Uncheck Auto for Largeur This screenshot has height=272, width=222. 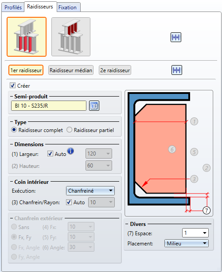point(50,154)
